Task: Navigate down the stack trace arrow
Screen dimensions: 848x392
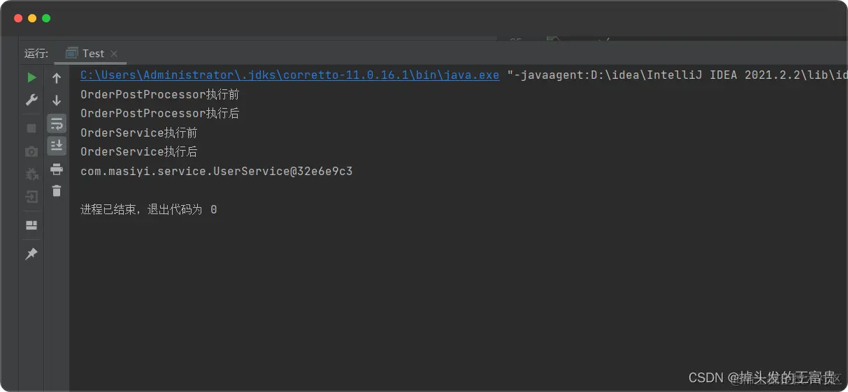Action: click(x=57, y=100)
